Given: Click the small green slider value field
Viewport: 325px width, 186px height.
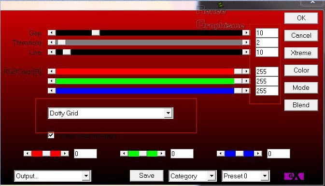Looking at the screenshot, I should tap(182, 154).
